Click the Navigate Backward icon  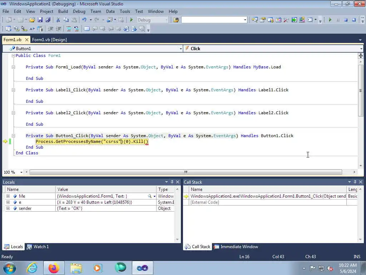109,20
